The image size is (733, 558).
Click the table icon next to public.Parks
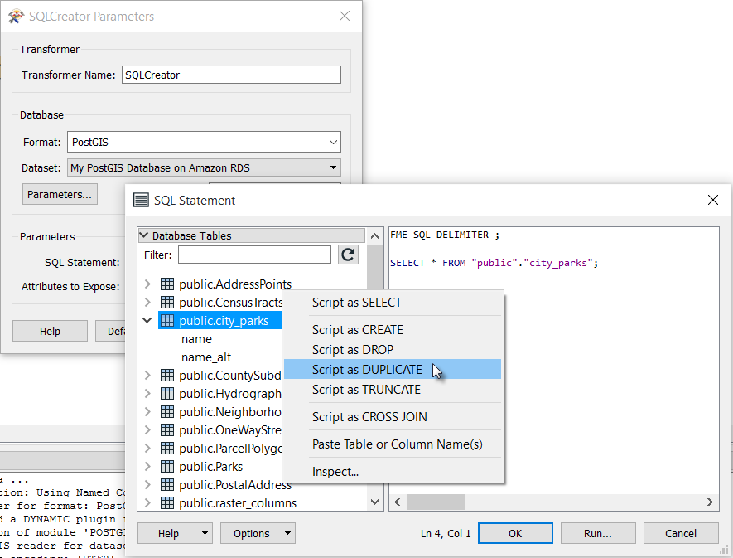167,467
